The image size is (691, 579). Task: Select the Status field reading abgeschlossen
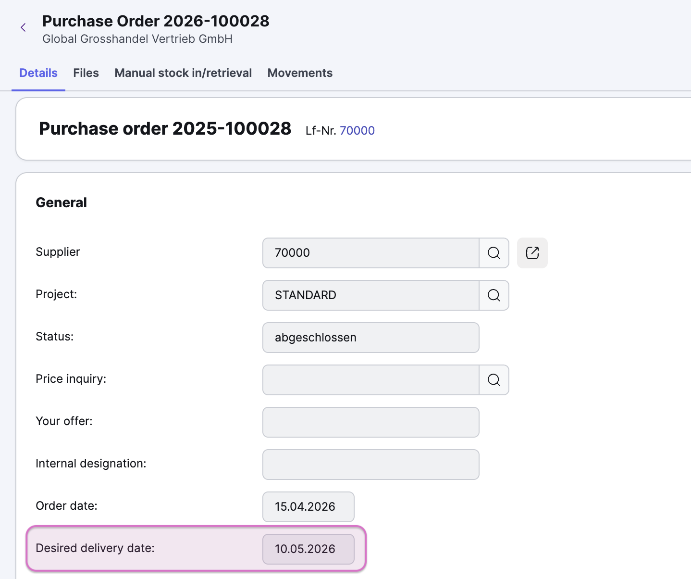coord(370,338)
